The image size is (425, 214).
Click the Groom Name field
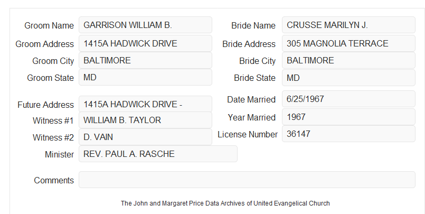point(145,25)
